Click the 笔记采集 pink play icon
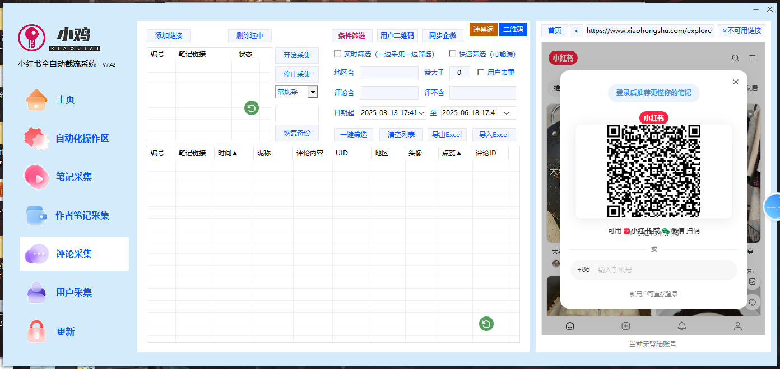This screenshot has height=369, width=780. tap(36, 177)
